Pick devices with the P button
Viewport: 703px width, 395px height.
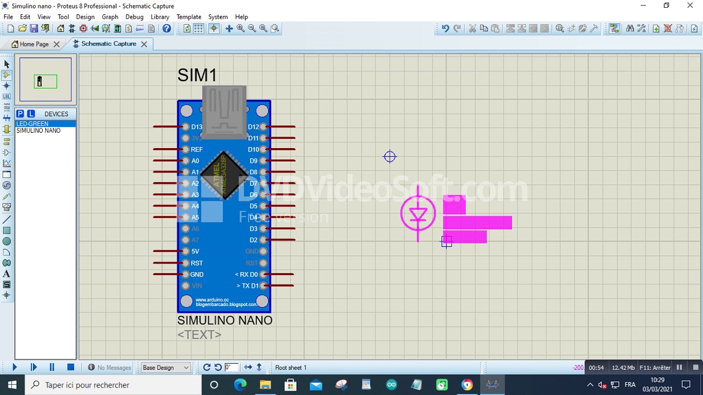point(20,114)
